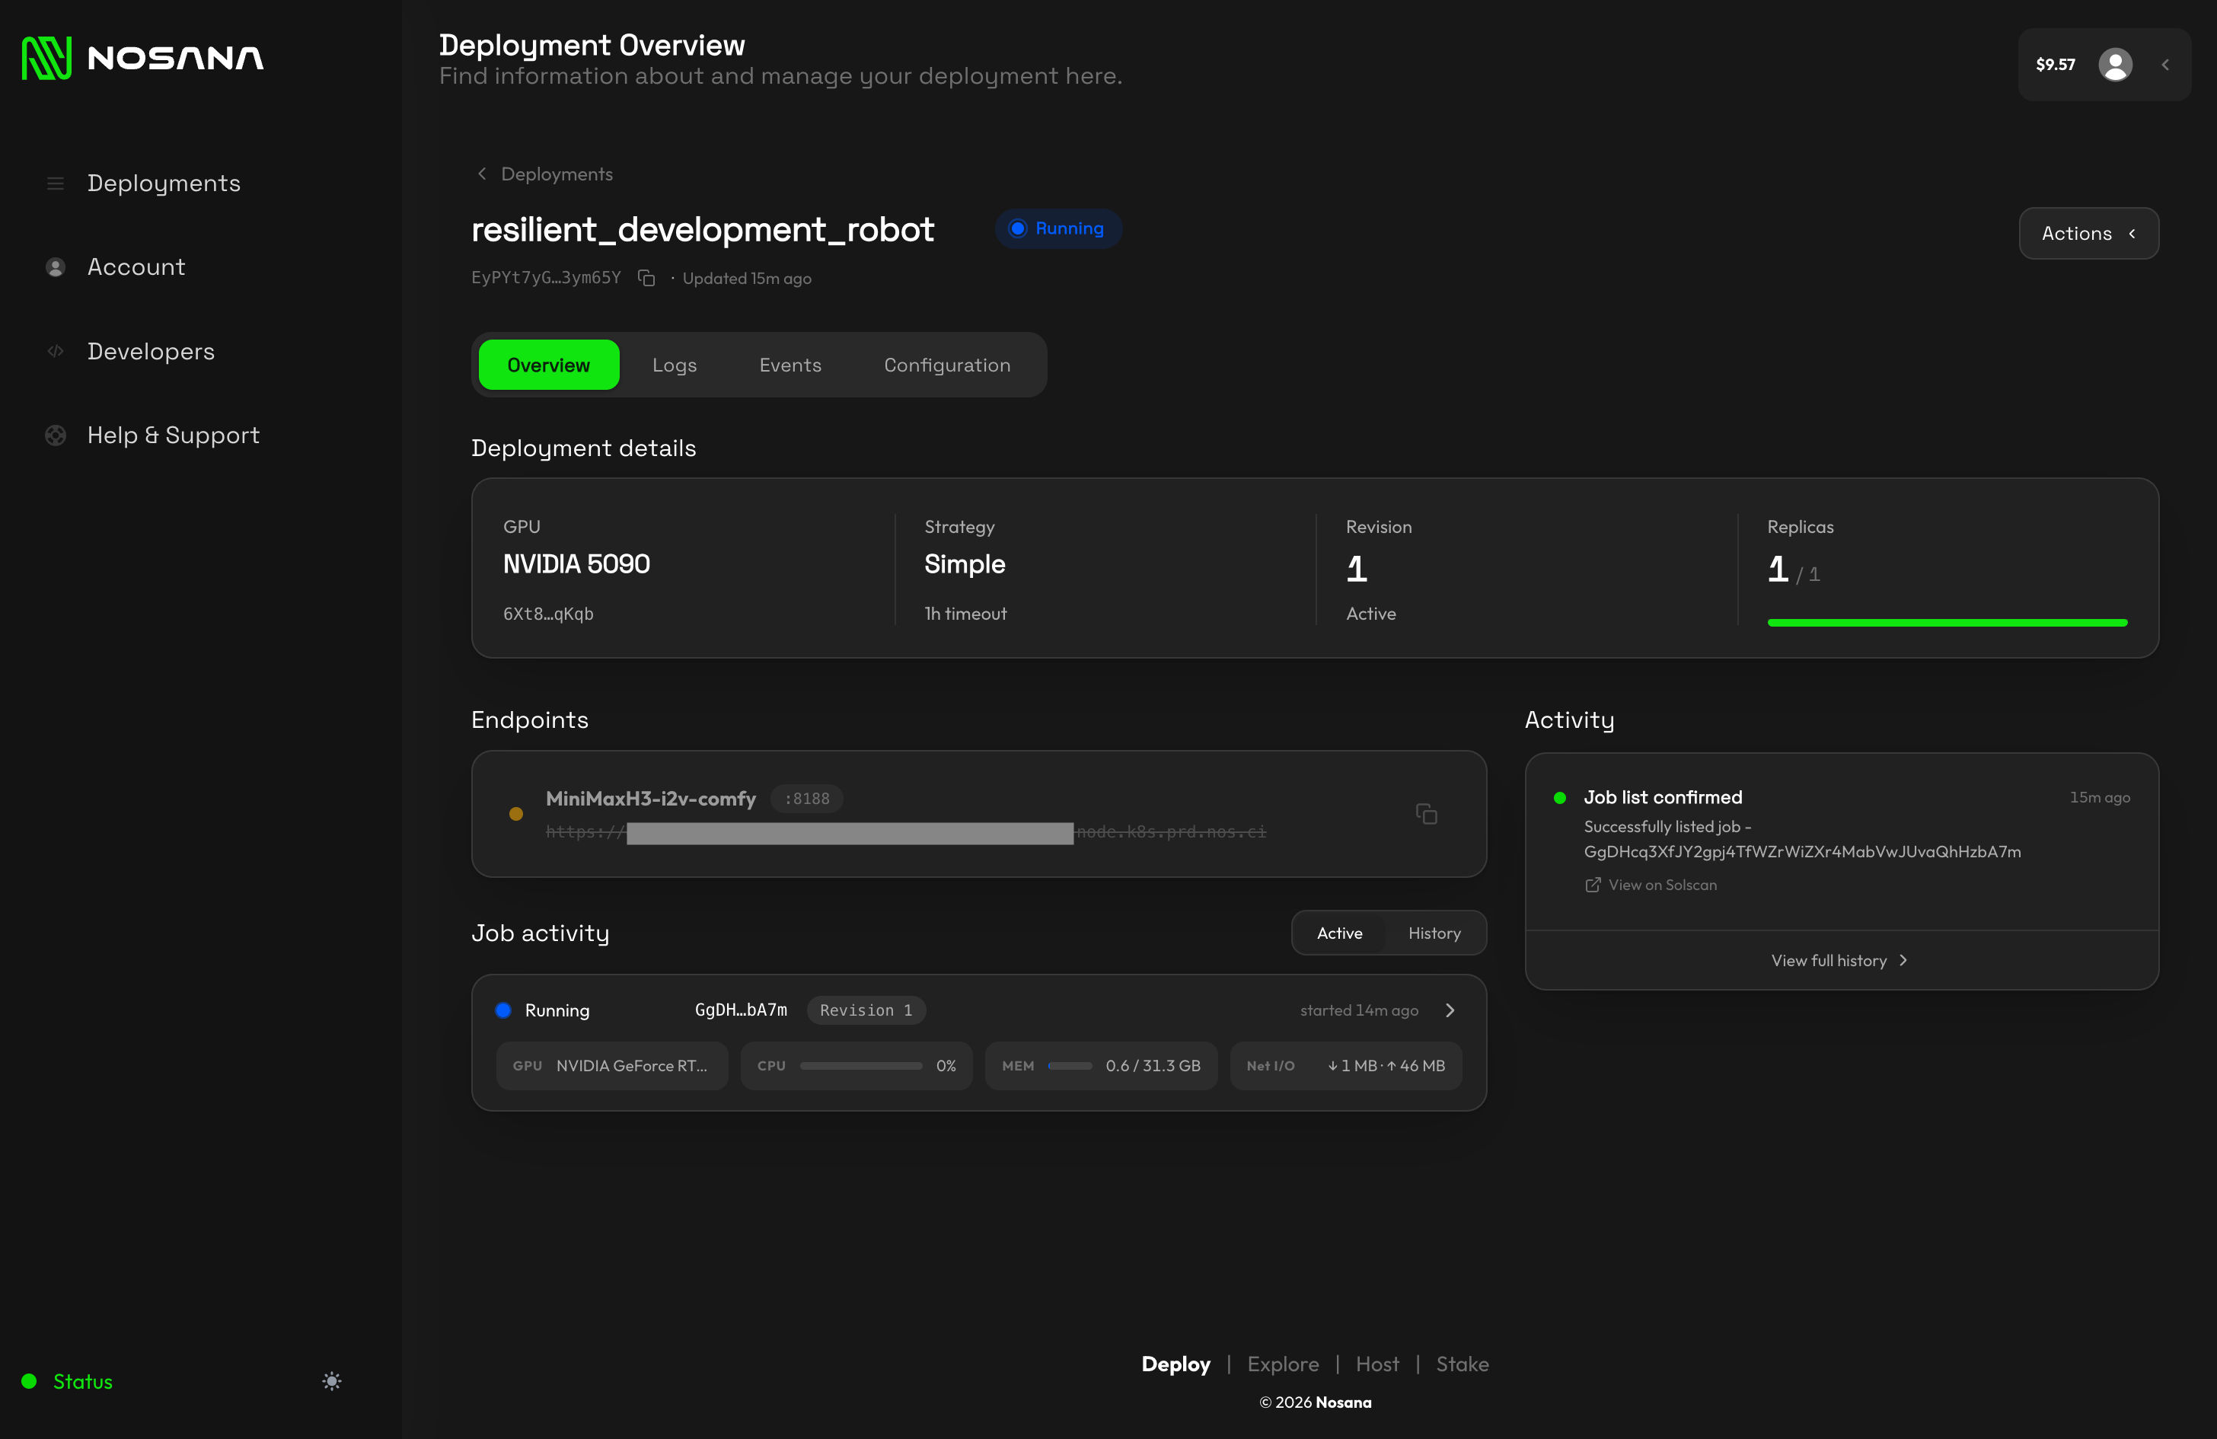Click the job hash GgDHcq3XfJY2gpj4... text
Image resolution: width=2217 pixels, height=1439 pixels.
[x=1801, y=851]
